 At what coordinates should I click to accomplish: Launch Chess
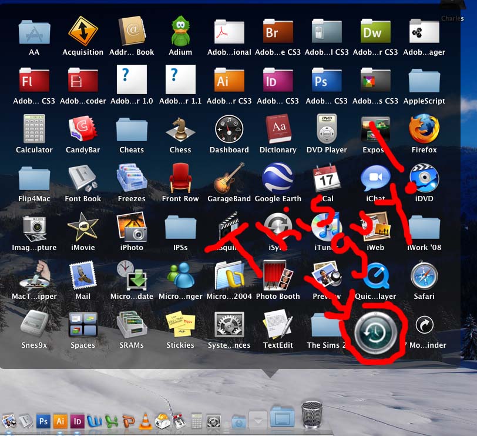click(180, 129)
